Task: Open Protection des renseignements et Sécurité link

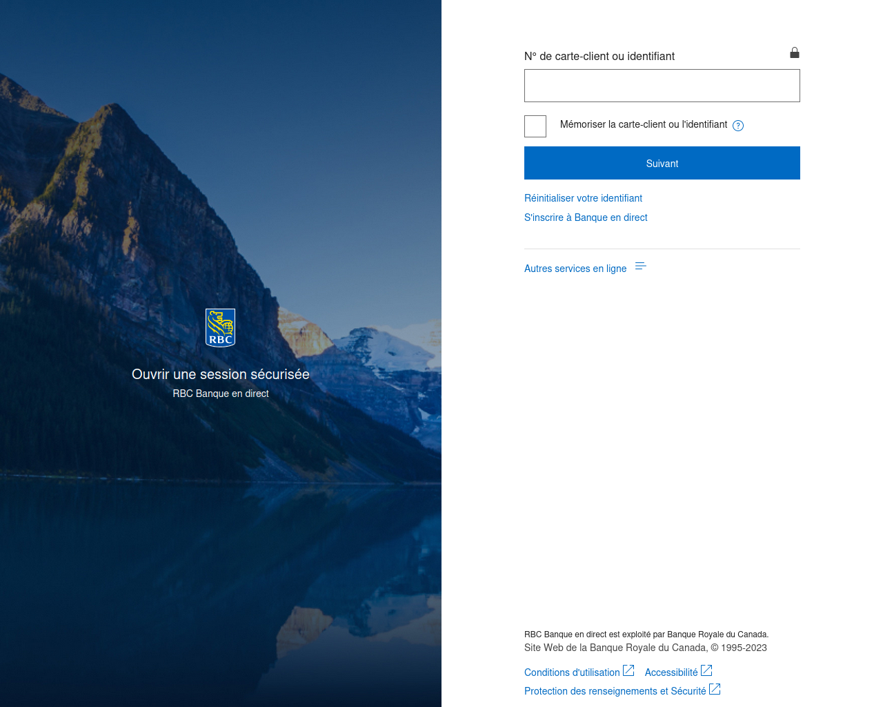Action: point(615,691)
